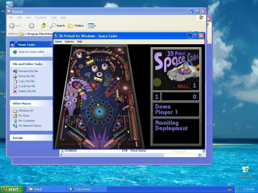The height and width of the screenshot is (193, 258).
Task: Maximize the Pinball explorer window
Action: click(197, 12)
